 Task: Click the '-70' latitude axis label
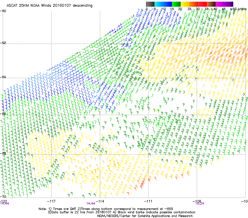[x=3, y=197]
